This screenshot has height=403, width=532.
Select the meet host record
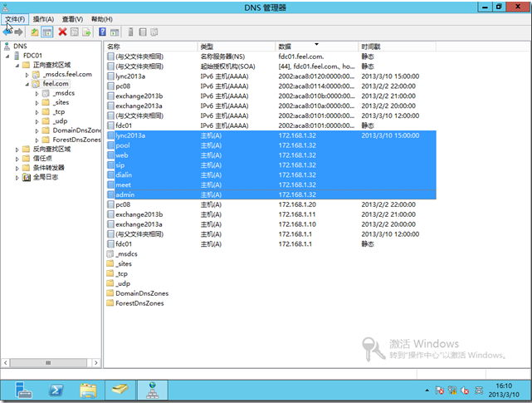point(271,184)
